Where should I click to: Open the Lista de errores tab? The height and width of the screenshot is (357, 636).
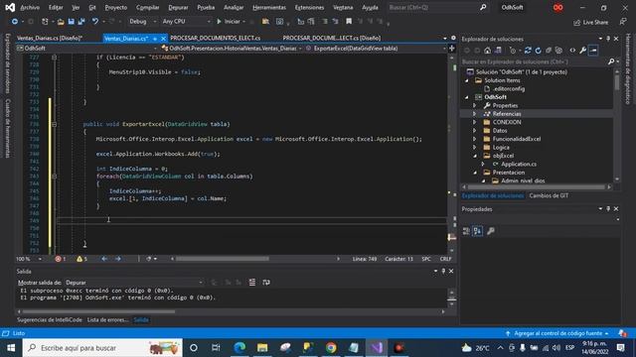point(107,320)
